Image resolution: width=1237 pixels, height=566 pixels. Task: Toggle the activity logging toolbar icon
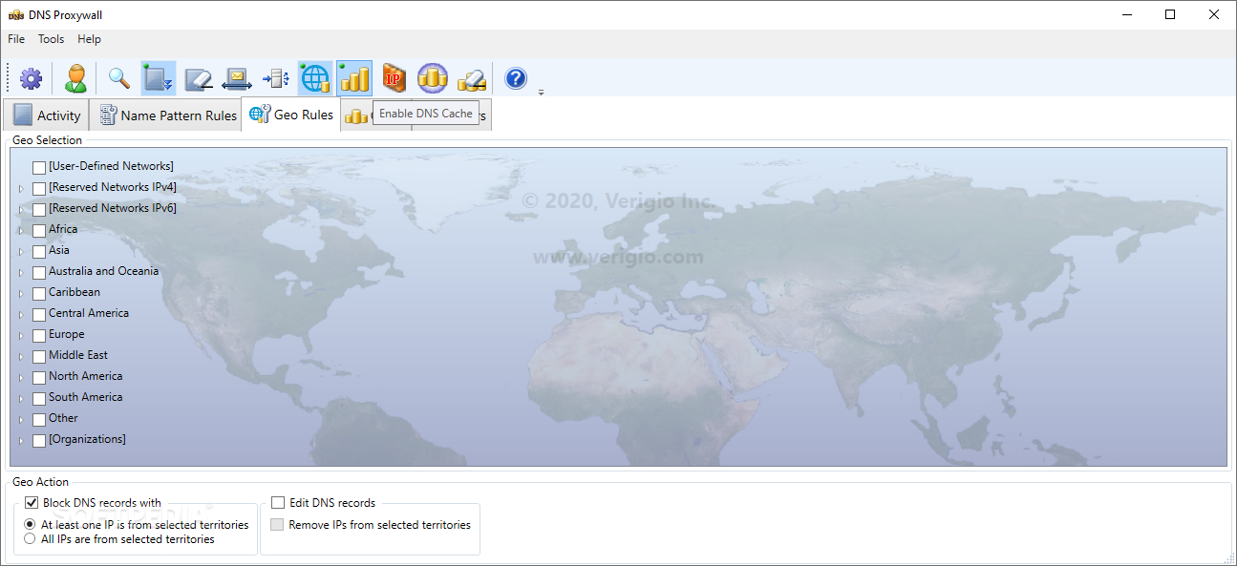click(x=159, y=78)
